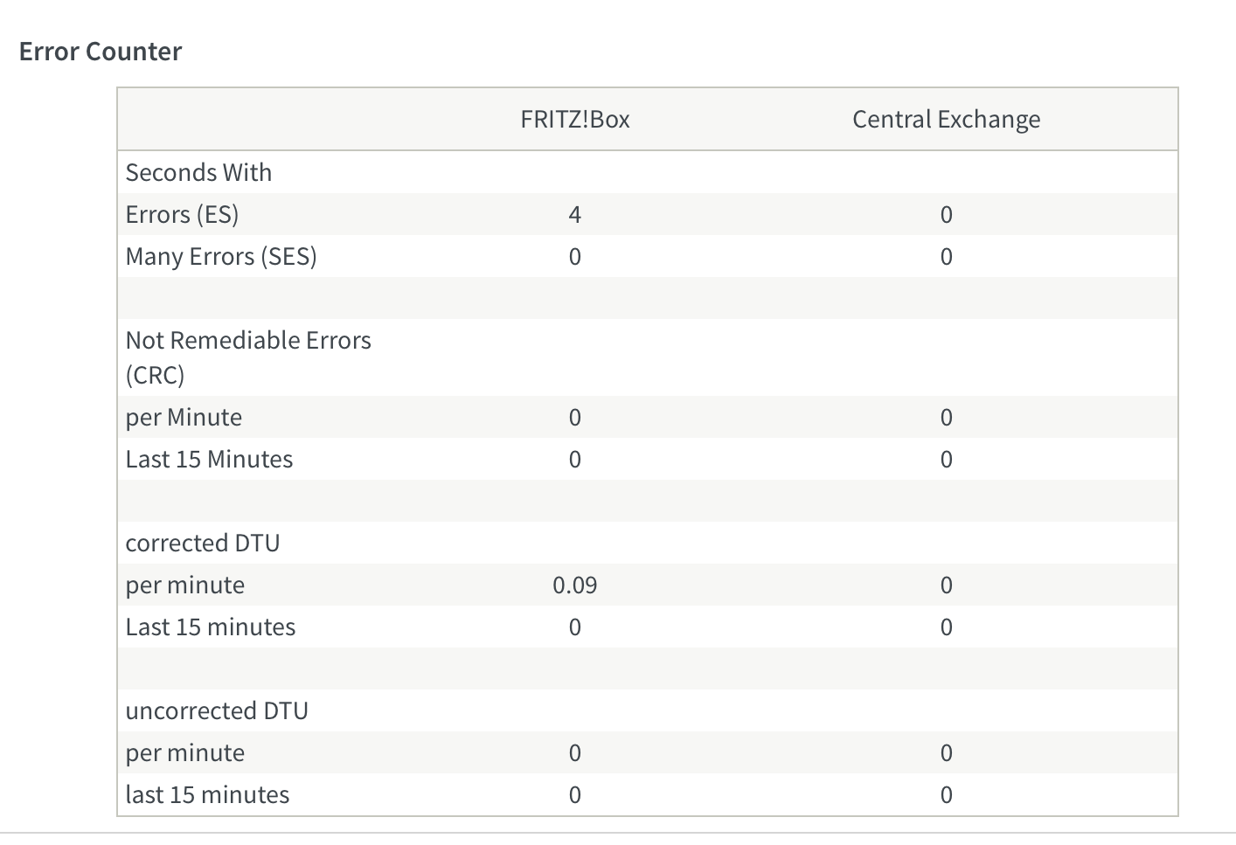Click Central Exchange value for Many Errors (SES)
Screen dimensions: 1236x845
(x=946, y=257)
